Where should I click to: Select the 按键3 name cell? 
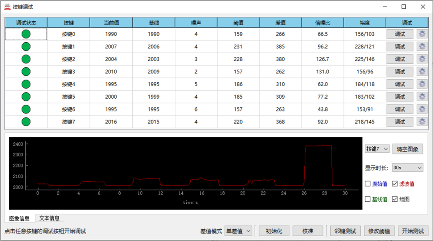(x=69, y=71)
